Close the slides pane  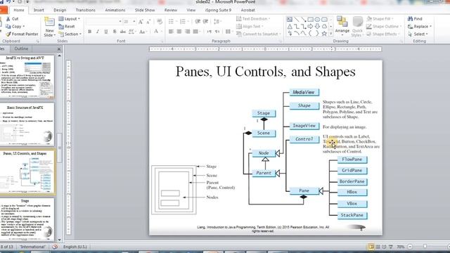pos(59,49)
